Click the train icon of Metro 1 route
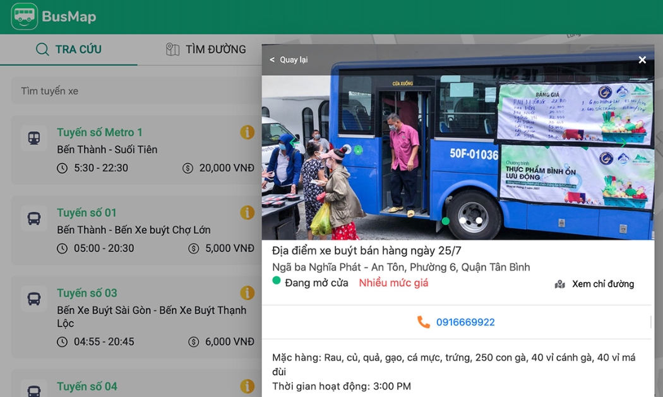 point(34,138)
